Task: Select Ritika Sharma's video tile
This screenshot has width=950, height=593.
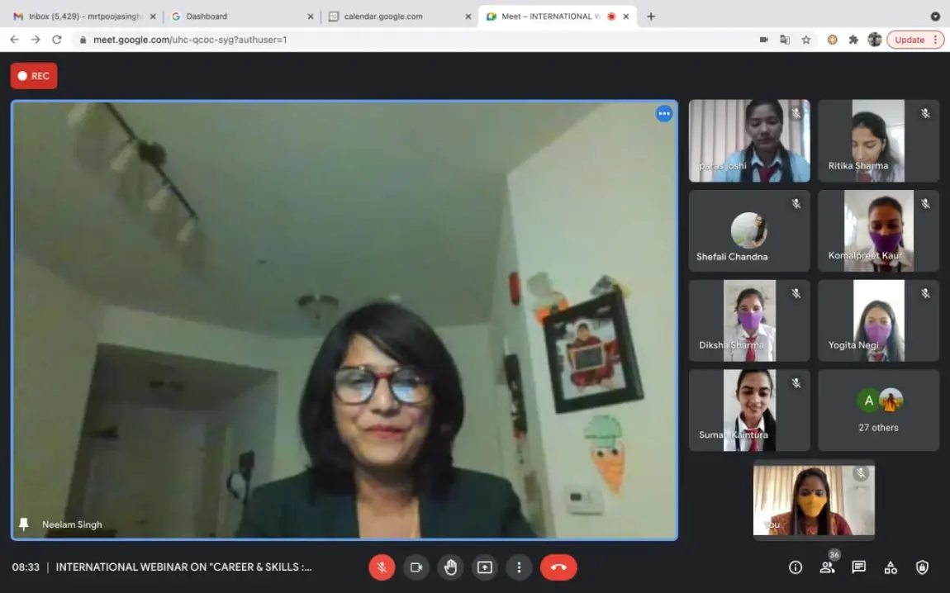Action: point(878,141)
